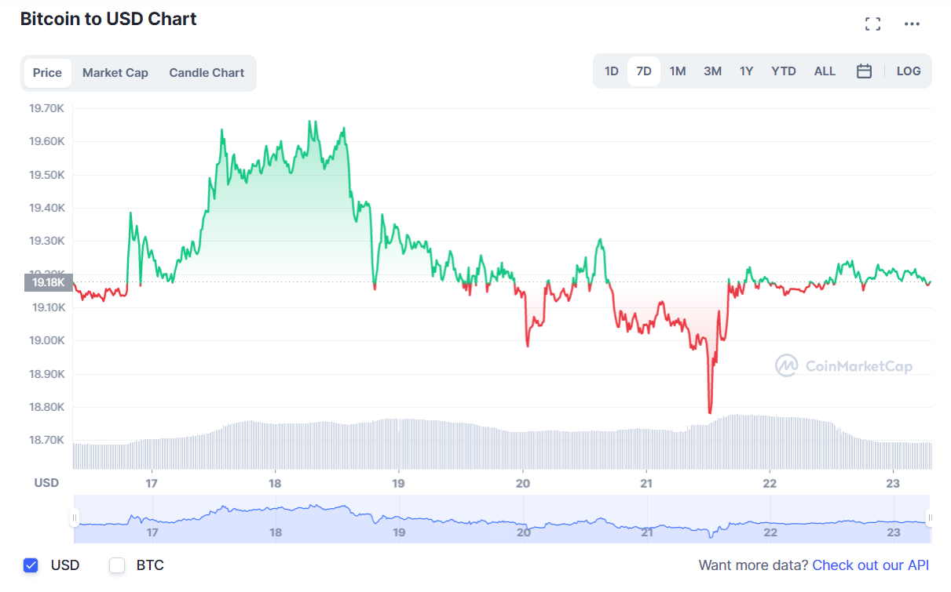
Task: Open the chart options menu via ellipsis icon
Action: pyautogui.click(x=912, y=24)
